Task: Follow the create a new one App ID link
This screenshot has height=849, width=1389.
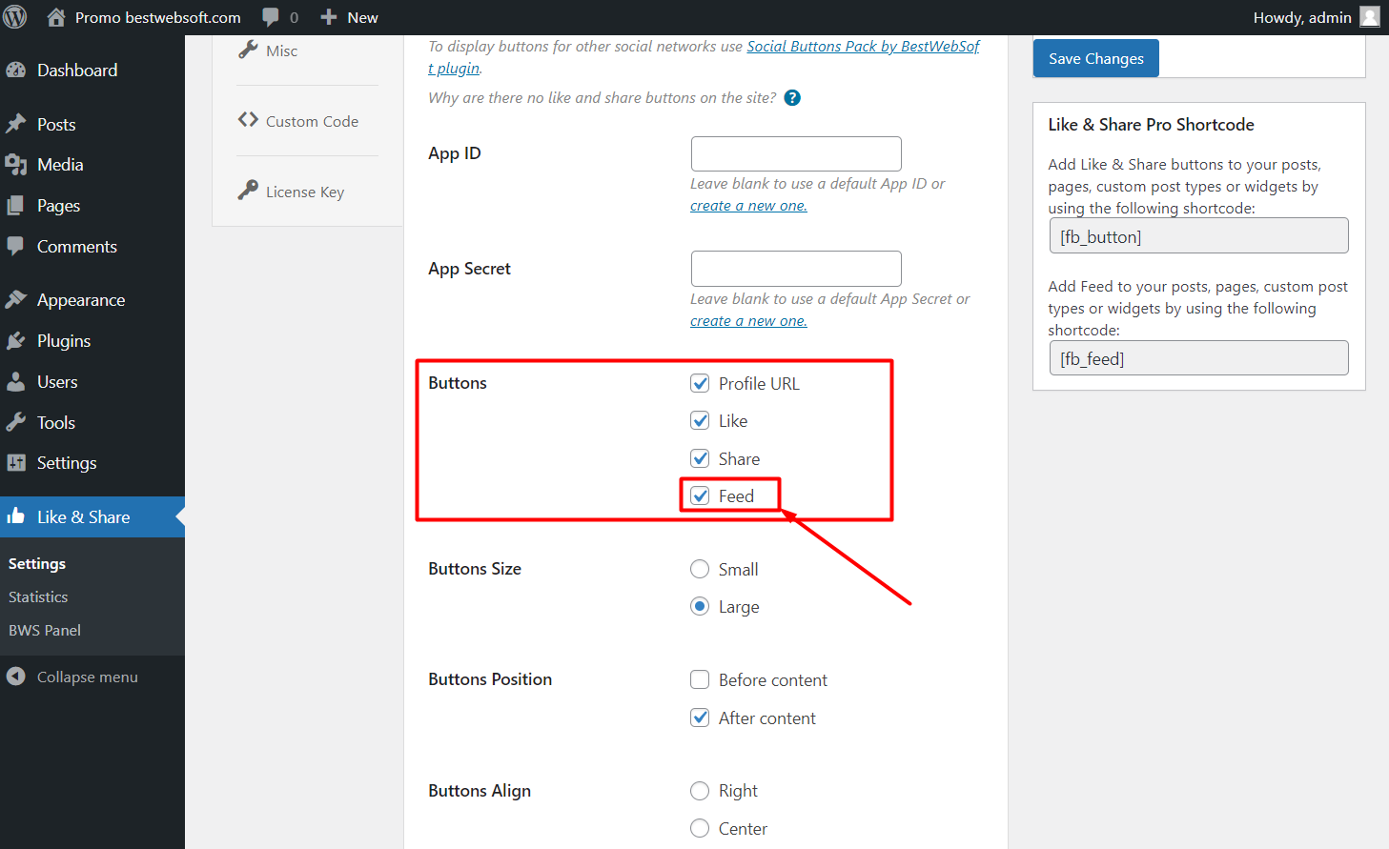Action: 747,205
